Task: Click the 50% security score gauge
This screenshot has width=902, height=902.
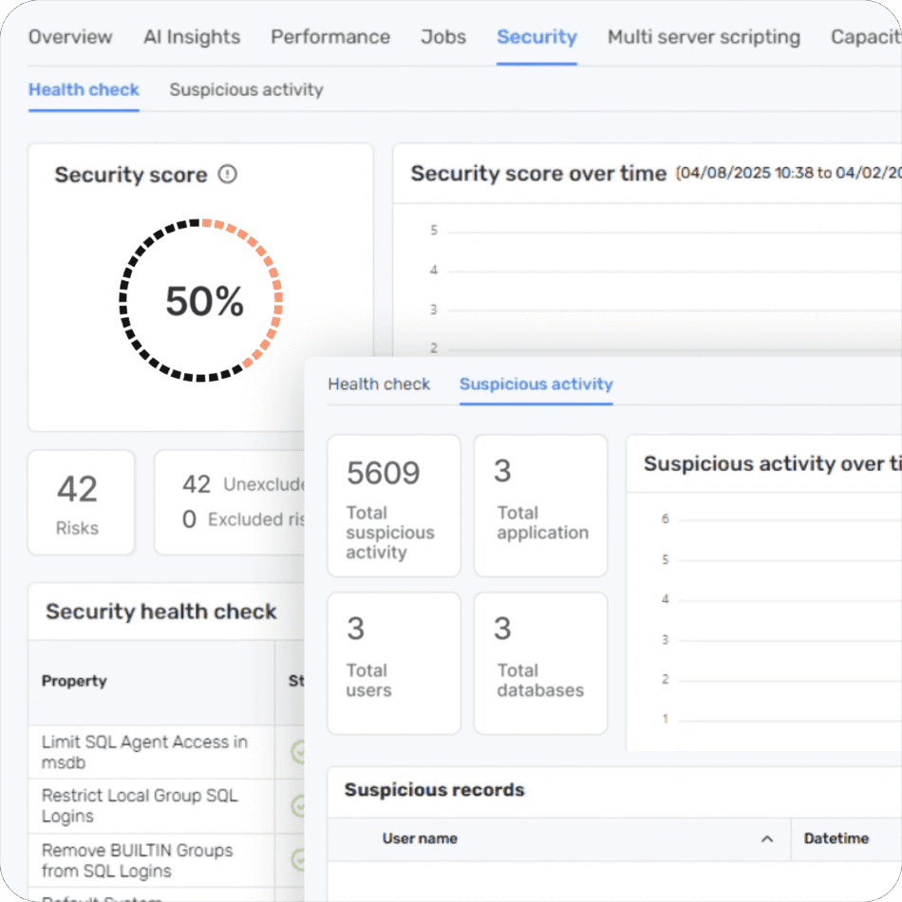Action: (200, 300)
